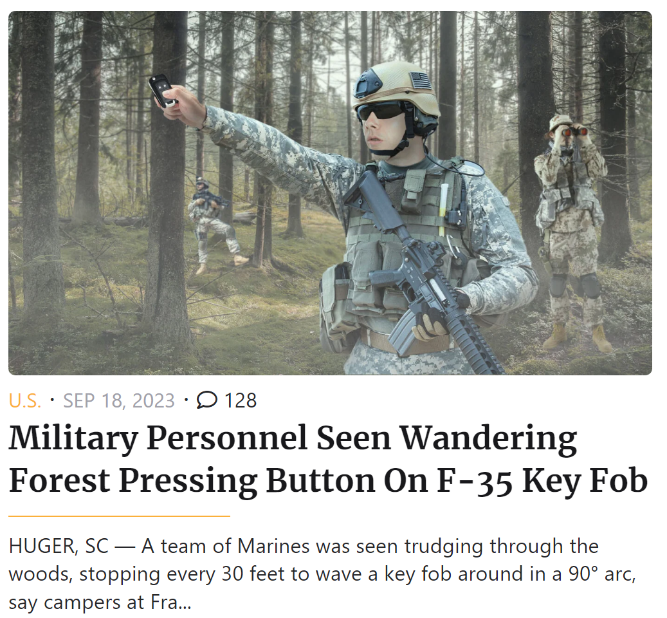
Task: Click the article's forest soldier image
Action: pos(330,193)
